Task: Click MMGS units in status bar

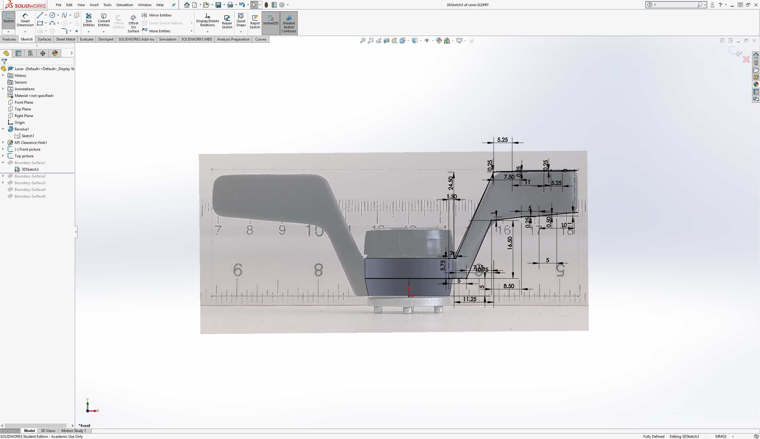Action: coord(721,436)
